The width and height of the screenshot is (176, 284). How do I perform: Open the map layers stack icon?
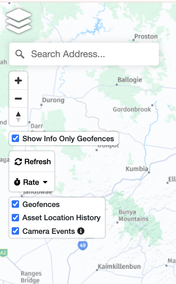pyautogui.click(x=19, y=21)
